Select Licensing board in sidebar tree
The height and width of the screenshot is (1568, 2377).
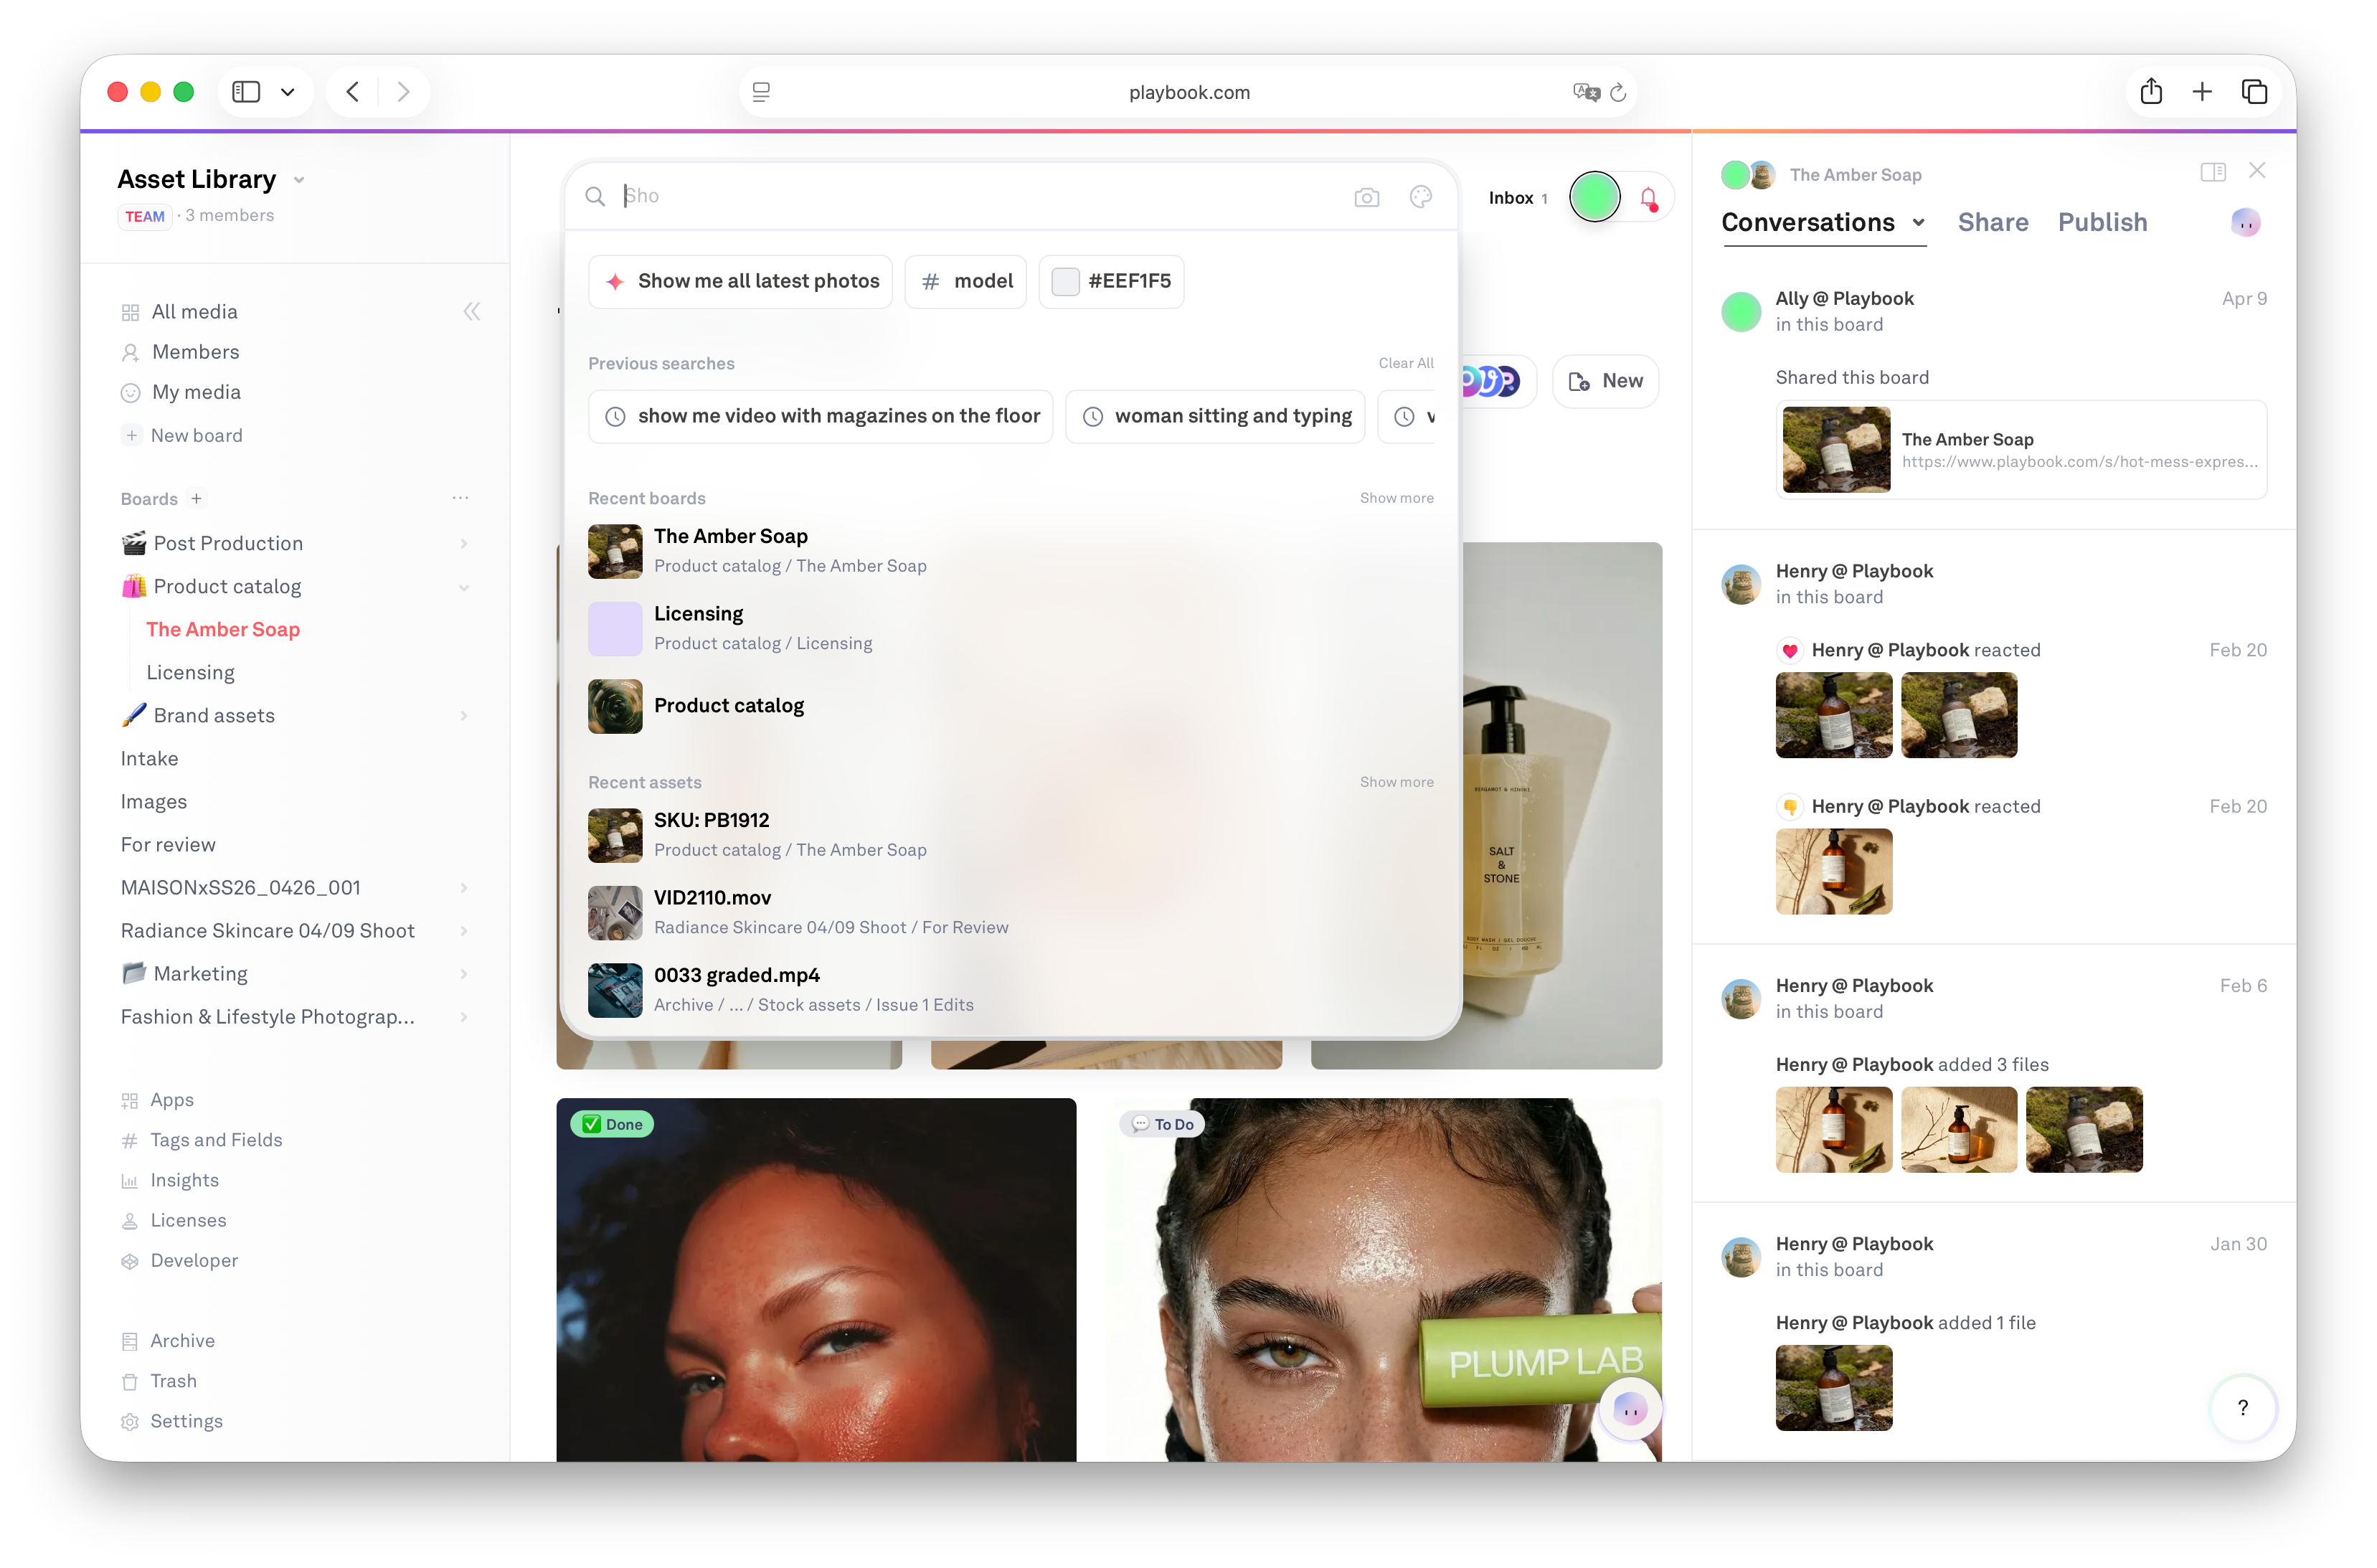pos(190,673)
